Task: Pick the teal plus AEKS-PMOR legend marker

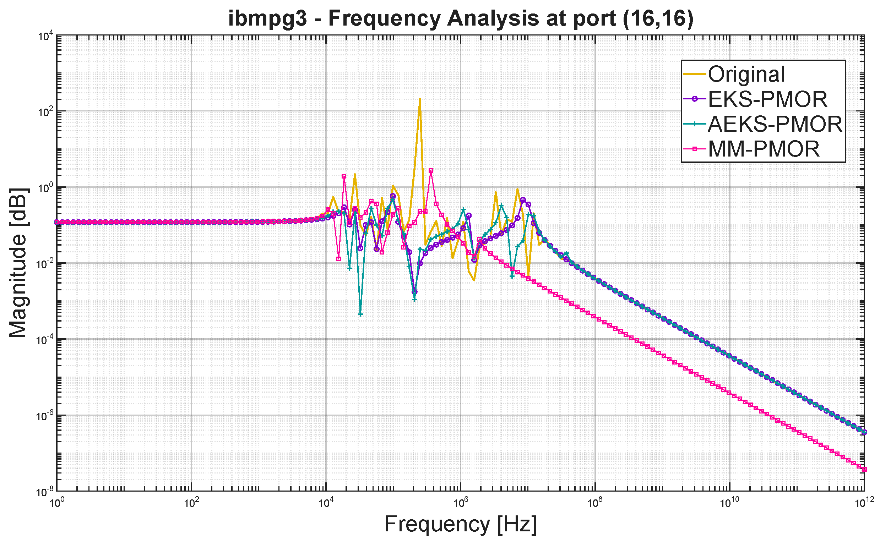Action: pos(695,124)
